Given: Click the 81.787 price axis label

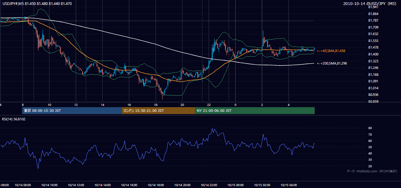Looking at the screenshot, I should tap(373, 21).
